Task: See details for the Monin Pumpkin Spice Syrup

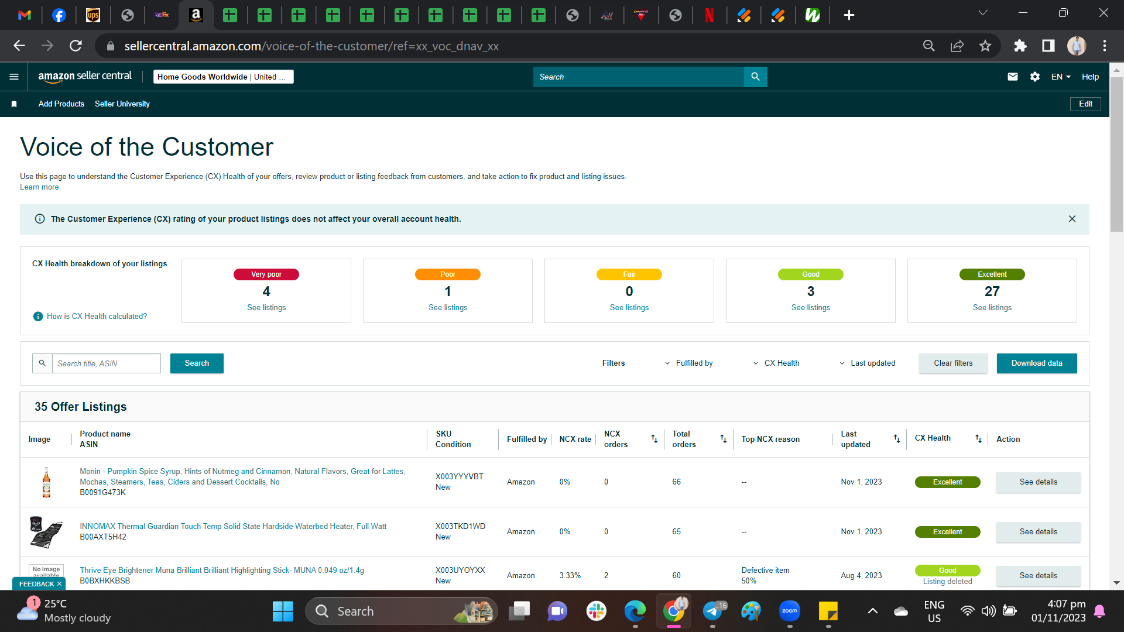Action: 1039,482
